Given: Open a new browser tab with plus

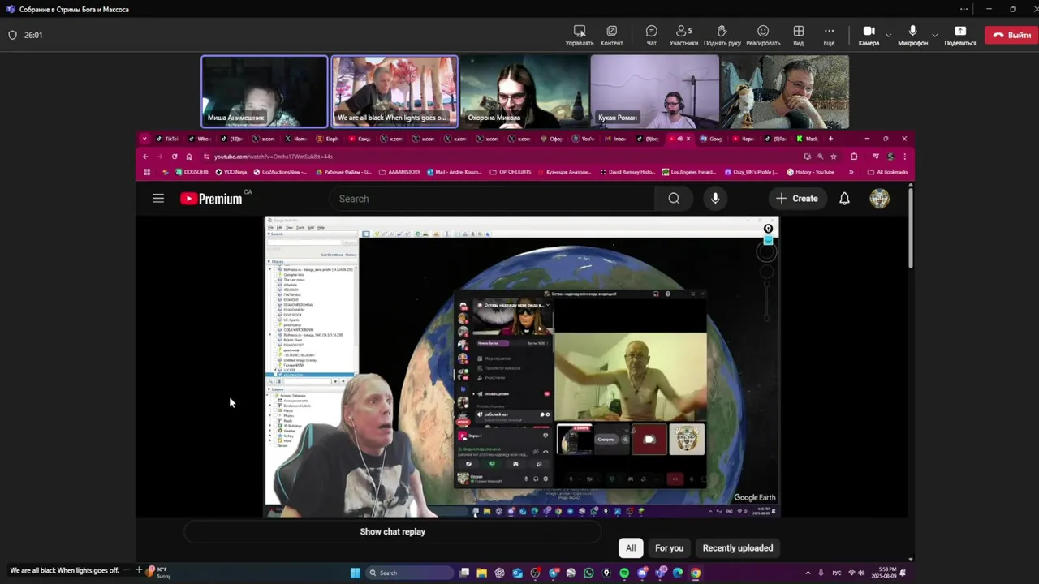Looking at the screenshot, I should [830, 139].
